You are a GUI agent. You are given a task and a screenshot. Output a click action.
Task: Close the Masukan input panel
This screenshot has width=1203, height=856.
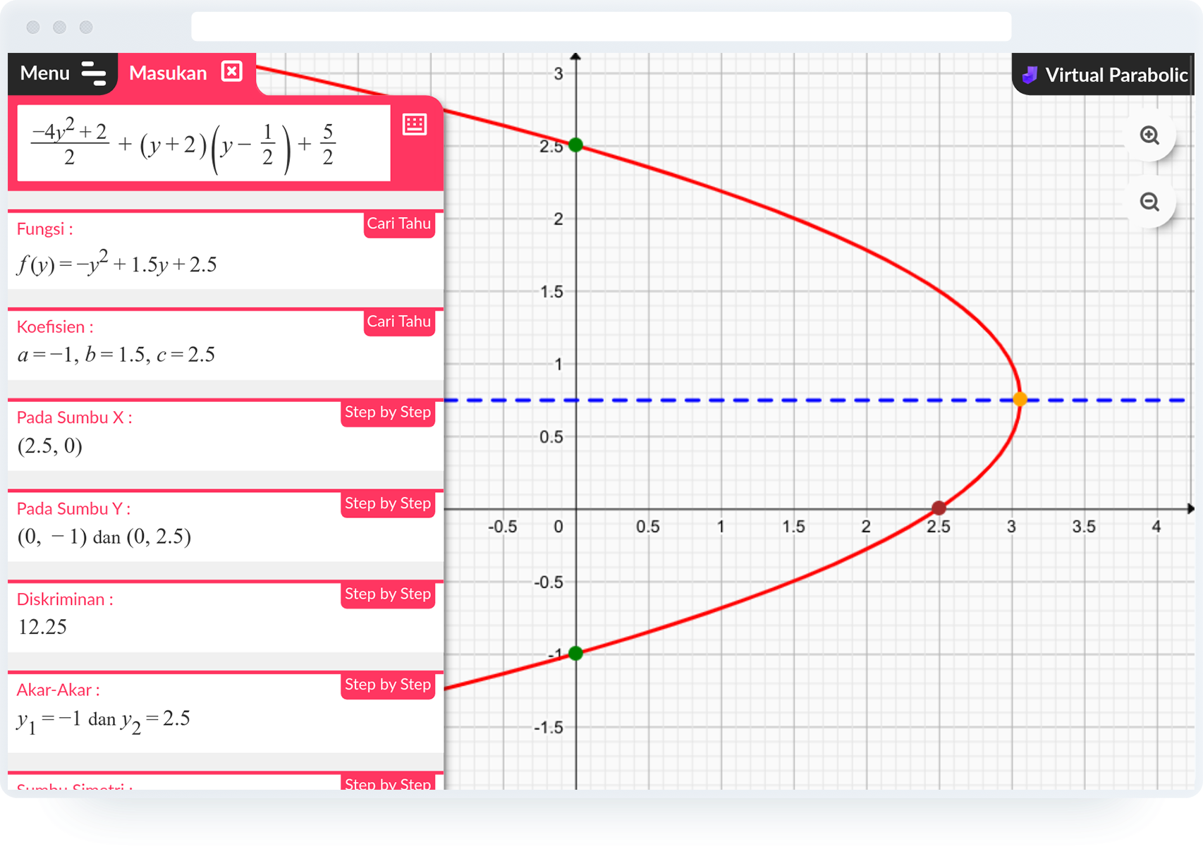point(232,71)
